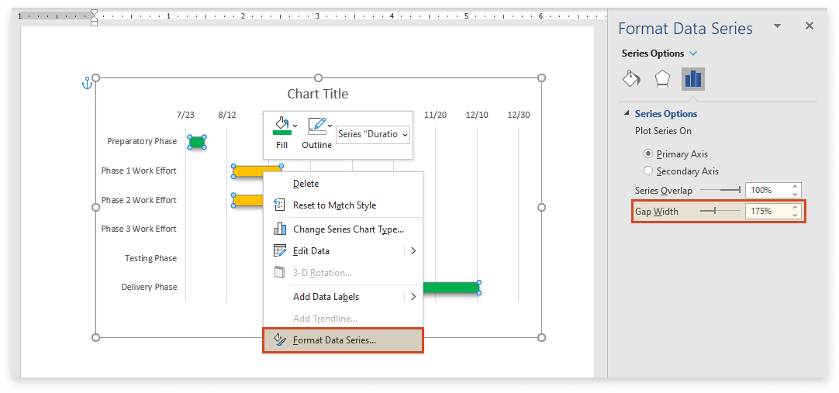The width and height of the screenshot is (839, 393).
Task: Click the ruler's first line indent marker
Action: (x=94, y=12)
